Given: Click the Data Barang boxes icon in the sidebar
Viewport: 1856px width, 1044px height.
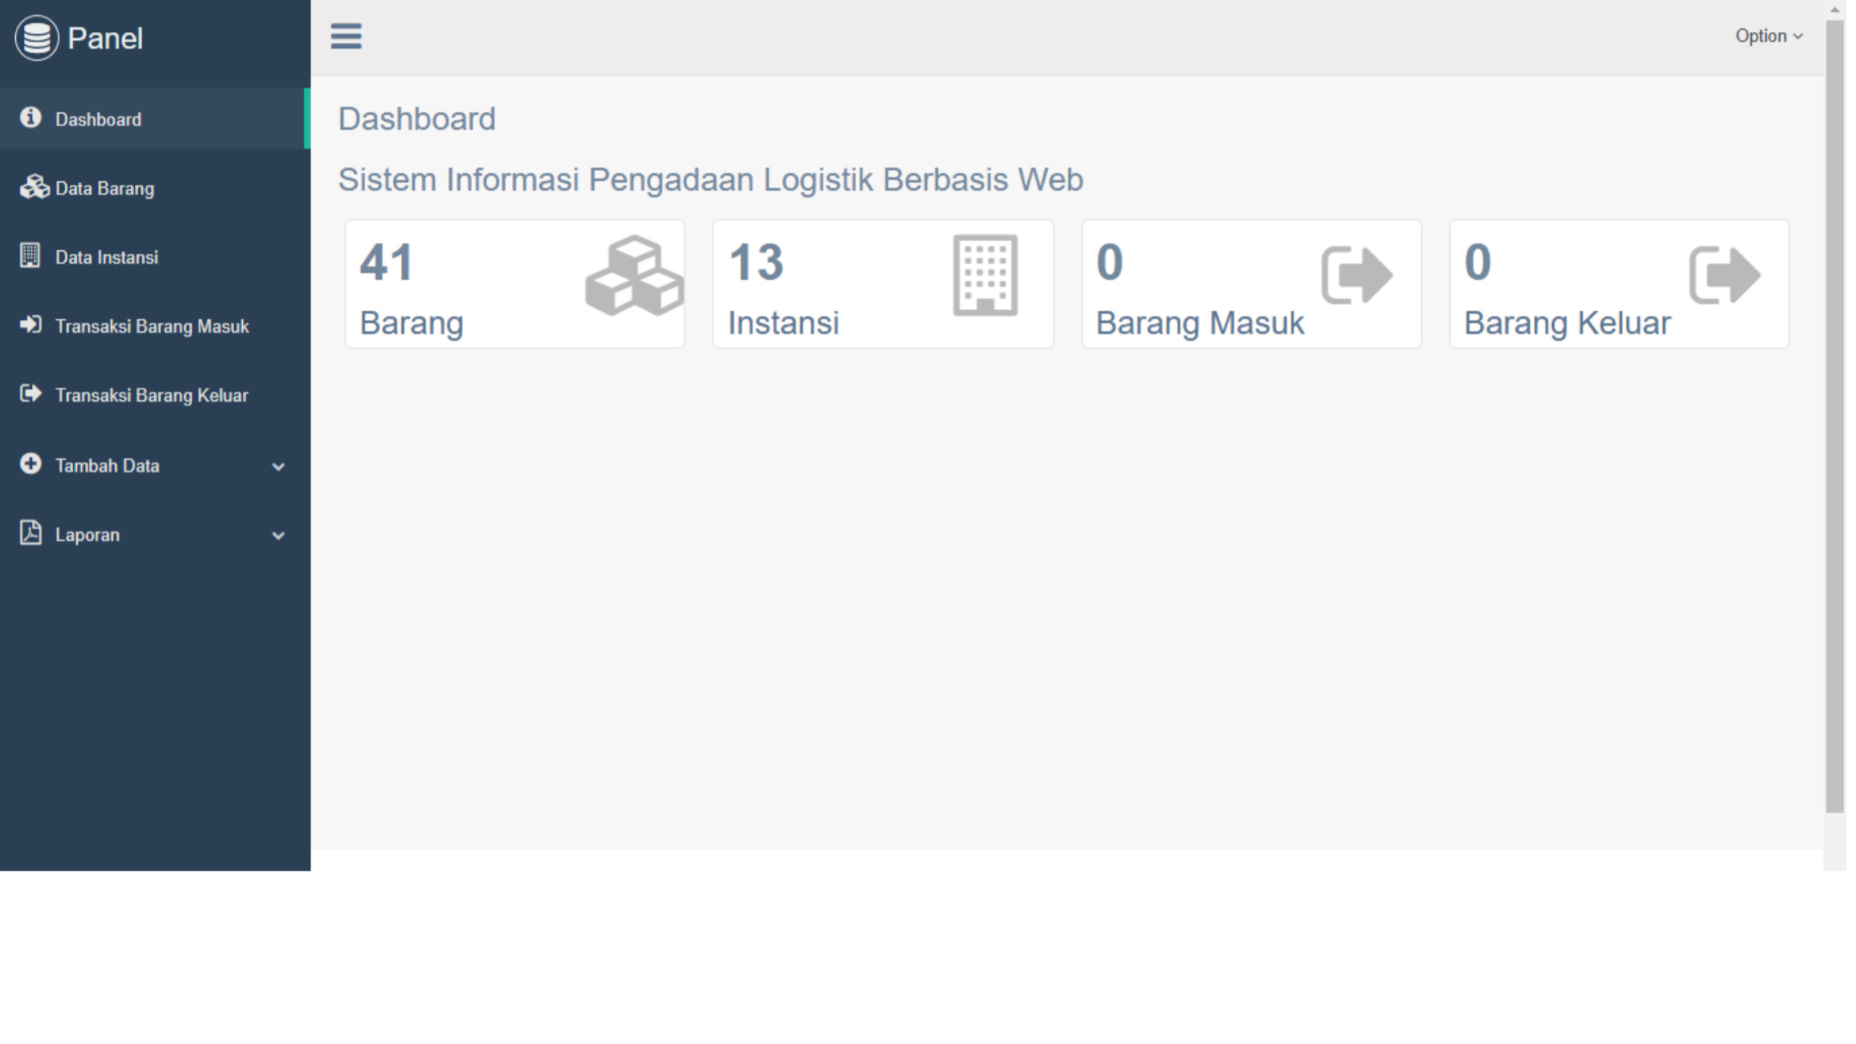Looking at the screenshot, I should [x=34, y=187].
